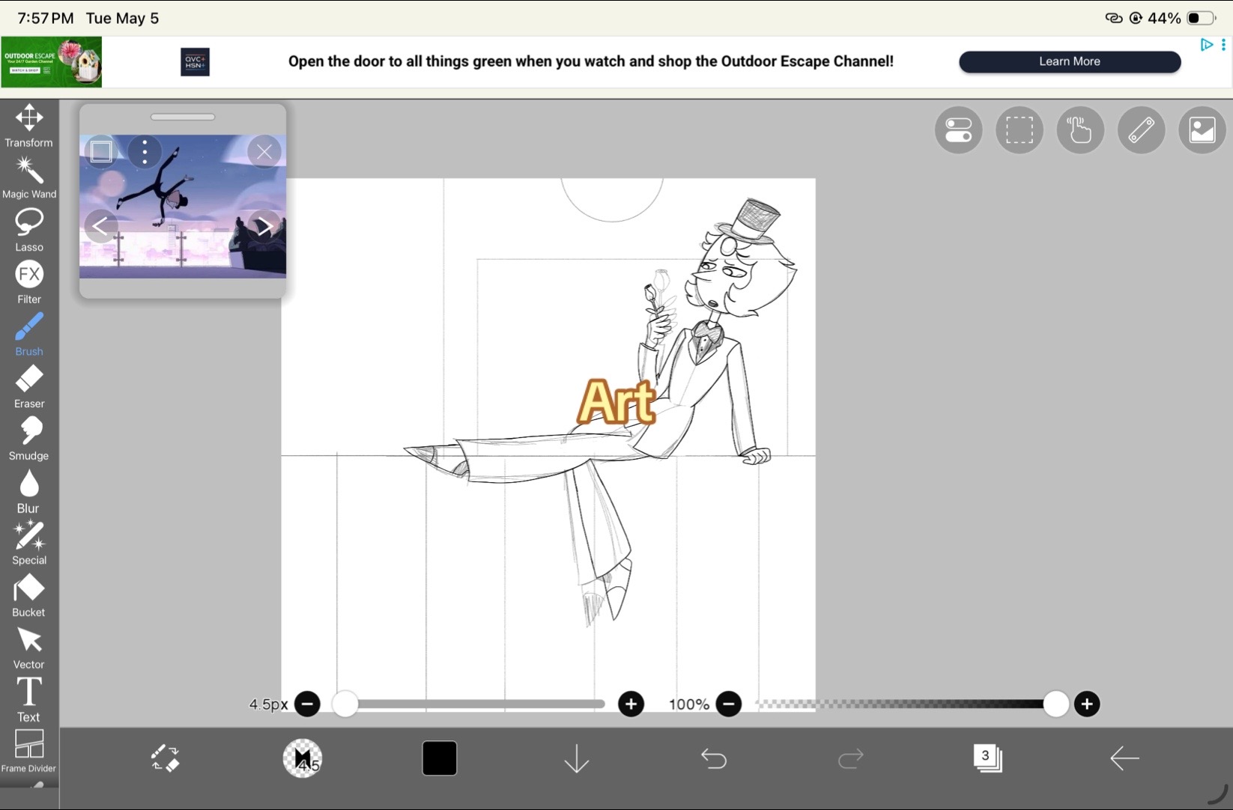Select the Blur tool
Image resolution: width=1233 pixels, height=810 pixels.
point(28,492)
